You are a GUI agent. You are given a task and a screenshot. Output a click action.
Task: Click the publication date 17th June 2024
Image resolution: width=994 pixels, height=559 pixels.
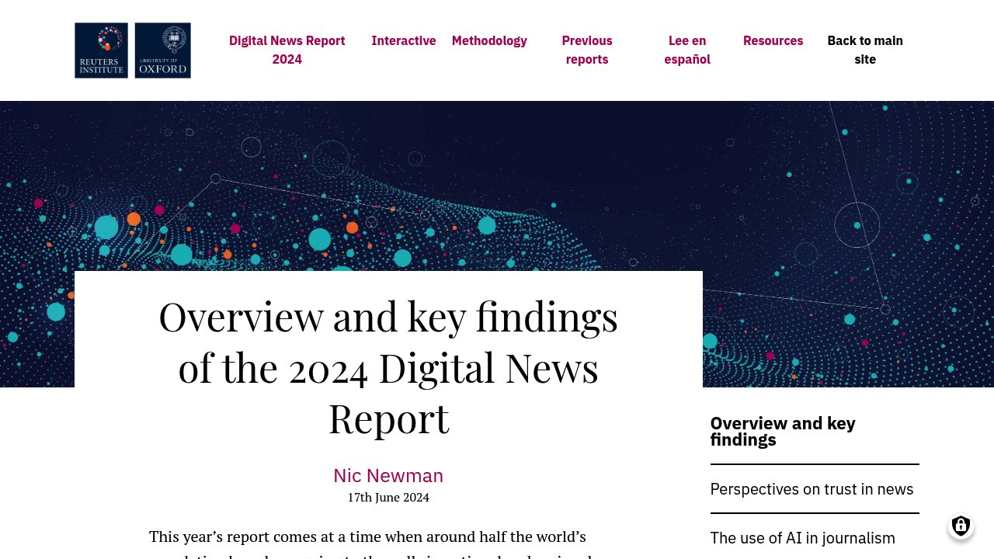(388, 498)
